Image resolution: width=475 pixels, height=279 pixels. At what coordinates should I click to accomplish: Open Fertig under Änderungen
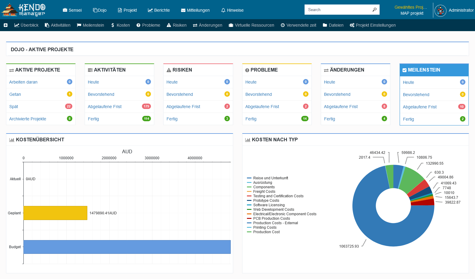(x=329, y=119)
